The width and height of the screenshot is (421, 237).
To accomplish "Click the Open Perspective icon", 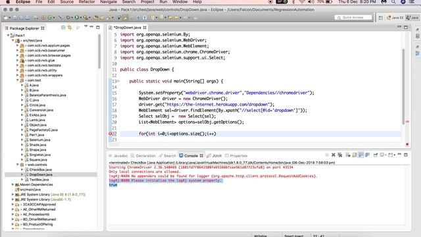I will click(381, 18).
